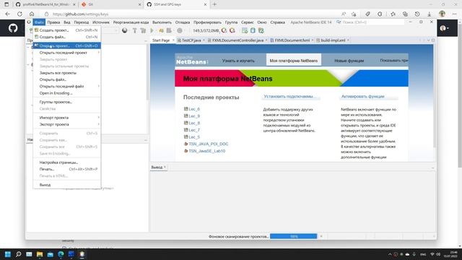462x260 pixels.
Task: Open the GitHub profile avatar menu
Action: 445,28
